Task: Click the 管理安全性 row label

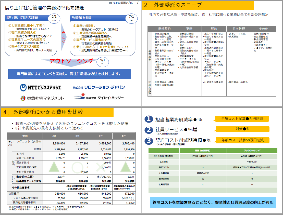Action: [164, 179]
